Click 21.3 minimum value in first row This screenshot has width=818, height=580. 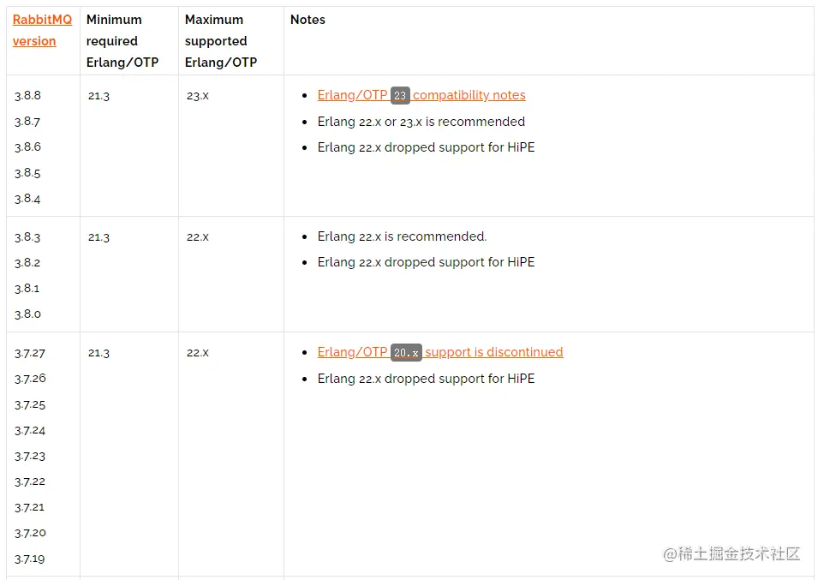(99, 96)
